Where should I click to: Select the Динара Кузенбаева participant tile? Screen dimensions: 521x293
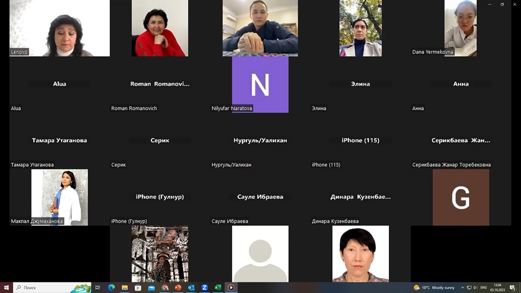[361, 197]
